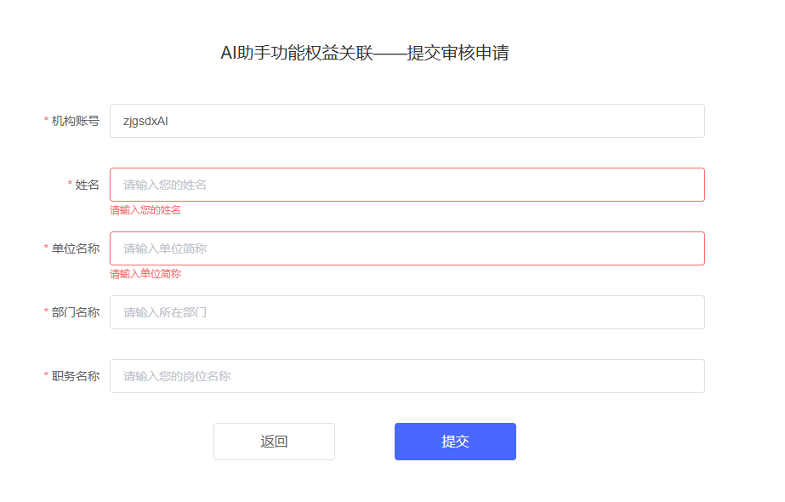Click the 部门名称 label

(76, 312)
